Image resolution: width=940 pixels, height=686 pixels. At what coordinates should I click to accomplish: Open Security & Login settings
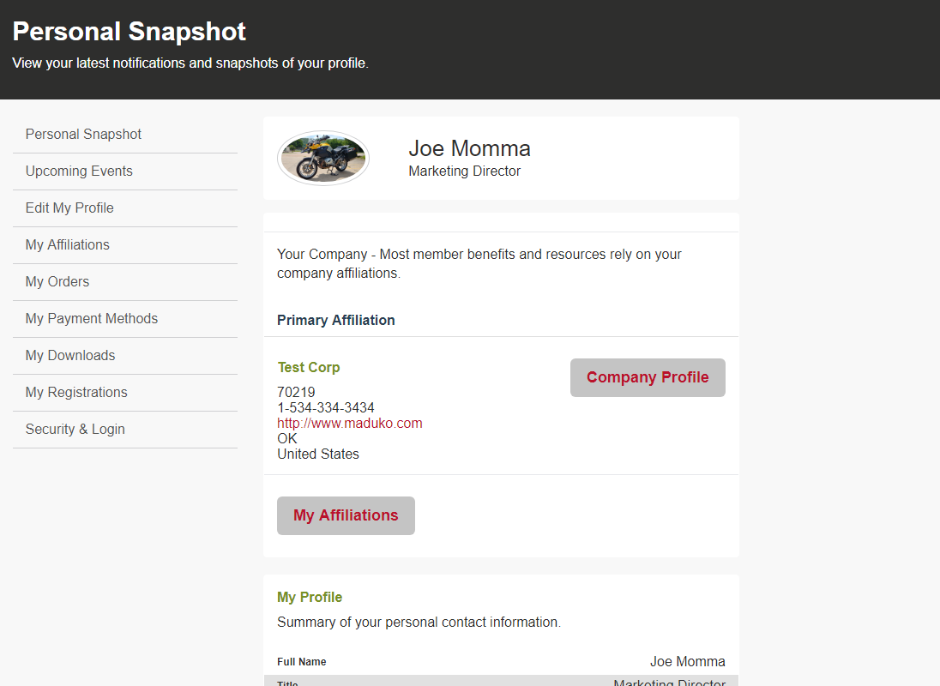(x=75, y=429)
